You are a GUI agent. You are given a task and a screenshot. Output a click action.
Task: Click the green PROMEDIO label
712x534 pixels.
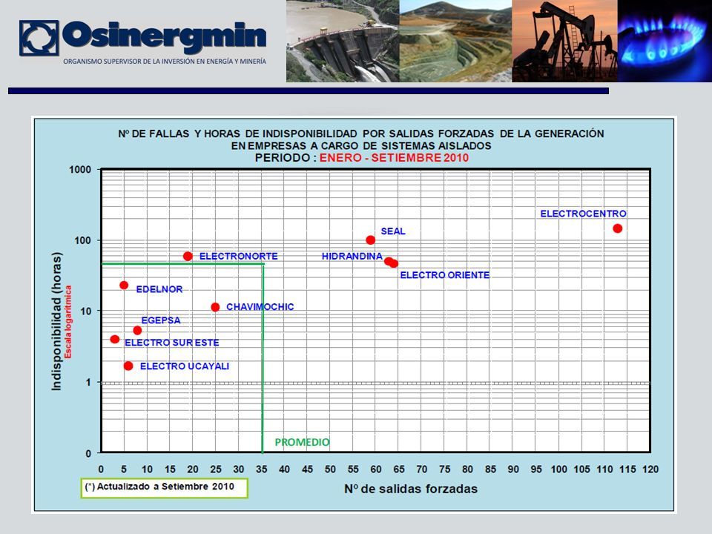[302, 442]
